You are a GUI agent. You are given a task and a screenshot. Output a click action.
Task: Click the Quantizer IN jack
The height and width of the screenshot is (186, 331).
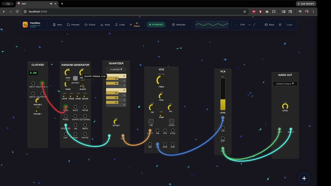[x=109, y=136]
